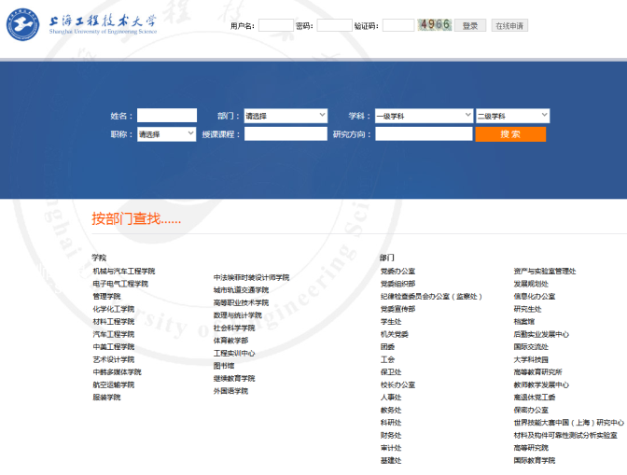Open 图书馆 library link

[x=224, y=366]
